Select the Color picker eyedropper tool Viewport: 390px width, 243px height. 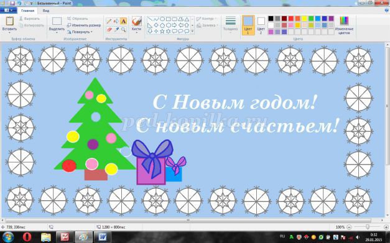point(116,30)
